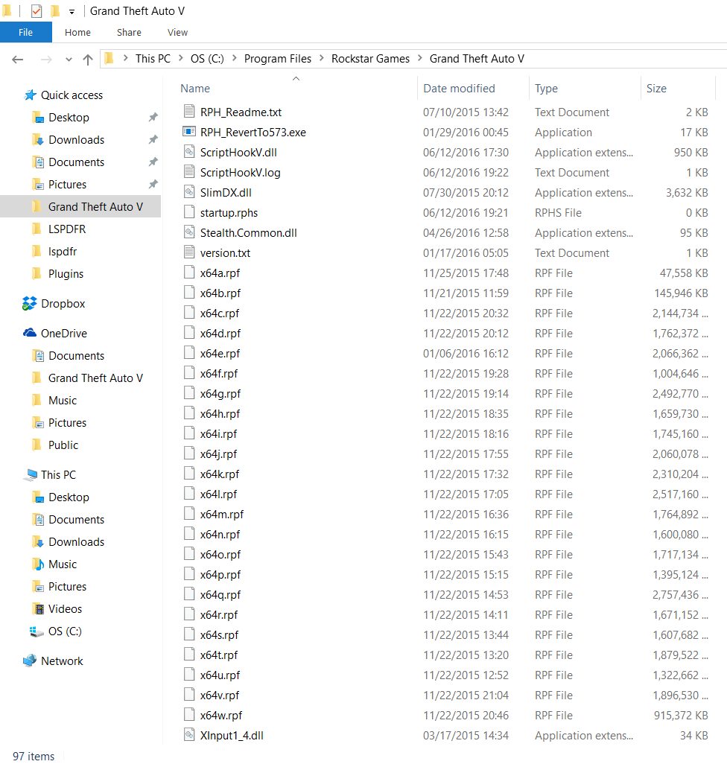Click the Forward navigation arrow
The height and width of the screenshot is (767, 727).
46,60
